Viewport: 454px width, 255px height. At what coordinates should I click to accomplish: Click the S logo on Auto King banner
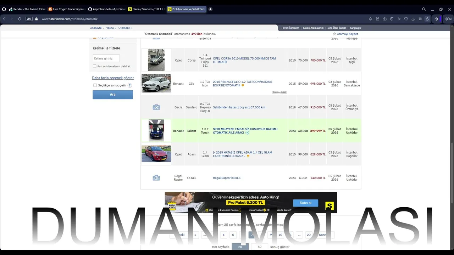click(x=330, y=206)
